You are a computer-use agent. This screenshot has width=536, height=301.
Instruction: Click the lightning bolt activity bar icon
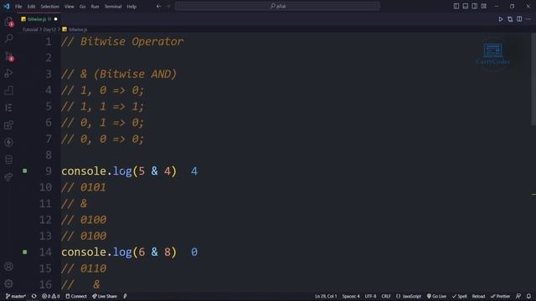tap(9, 142)
